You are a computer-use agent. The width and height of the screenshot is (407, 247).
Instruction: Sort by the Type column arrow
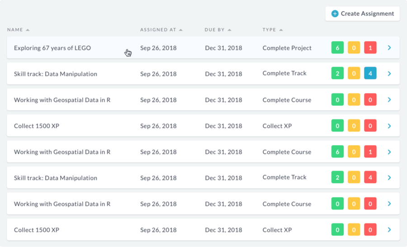click(x=281, y=30)
